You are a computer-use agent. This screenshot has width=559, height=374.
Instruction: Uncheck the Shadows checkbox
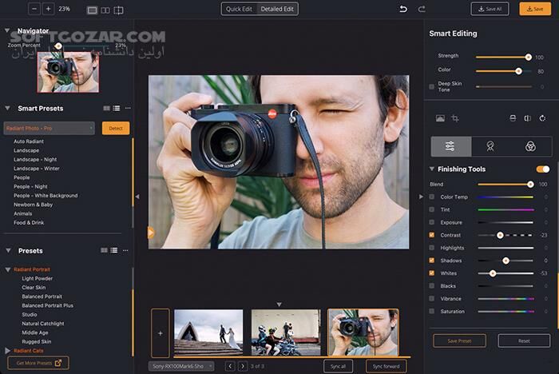(x=432, y=261)
